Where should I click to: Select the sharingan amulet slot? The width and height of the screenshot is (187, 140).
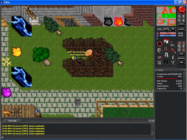[159, 44]
